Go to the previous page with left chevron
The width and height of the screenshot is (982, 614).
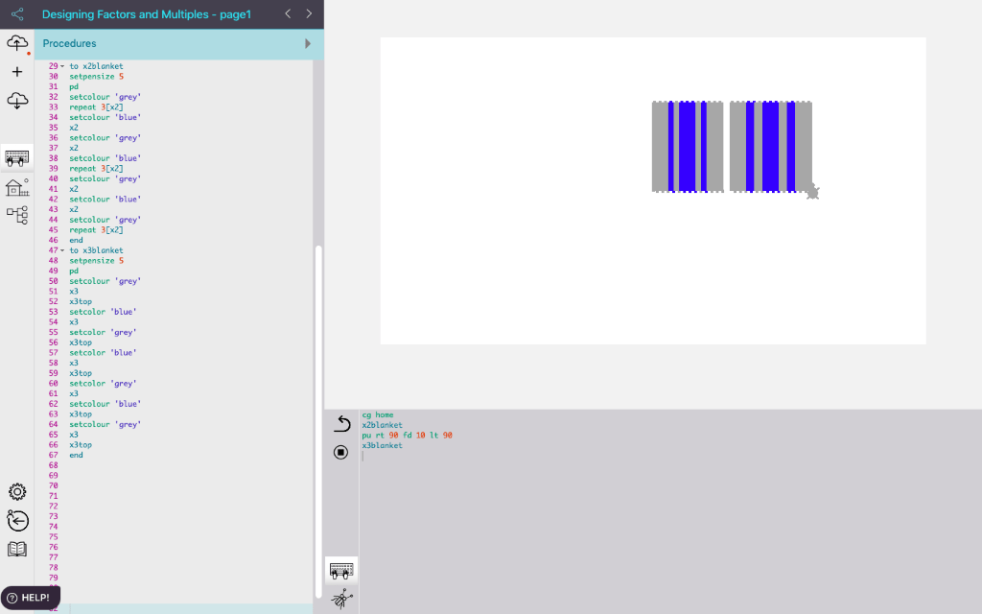click(288, 14)
